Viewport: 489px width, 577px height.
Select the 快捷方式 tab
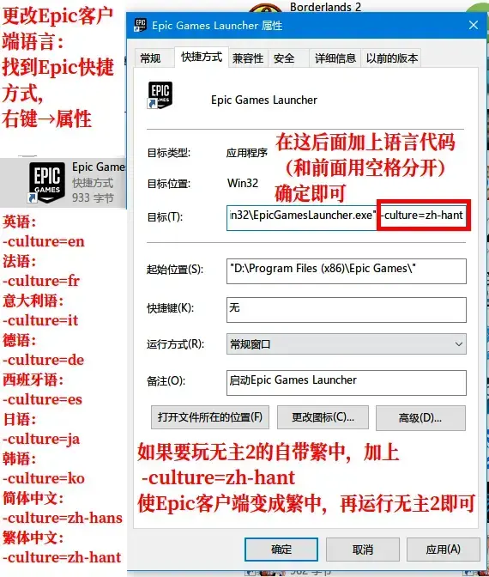[x=202, y=57]
